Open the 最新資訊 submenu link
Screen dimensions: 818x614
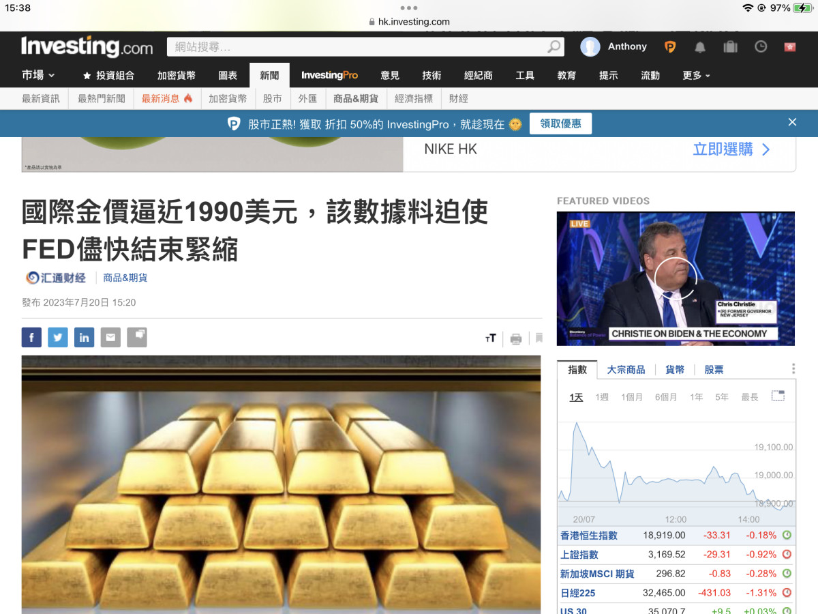[41, 99]
